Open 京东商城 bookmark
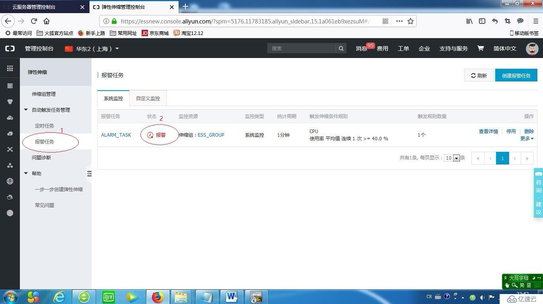Viewport: 543px width, 304px height. coord(156,33)
